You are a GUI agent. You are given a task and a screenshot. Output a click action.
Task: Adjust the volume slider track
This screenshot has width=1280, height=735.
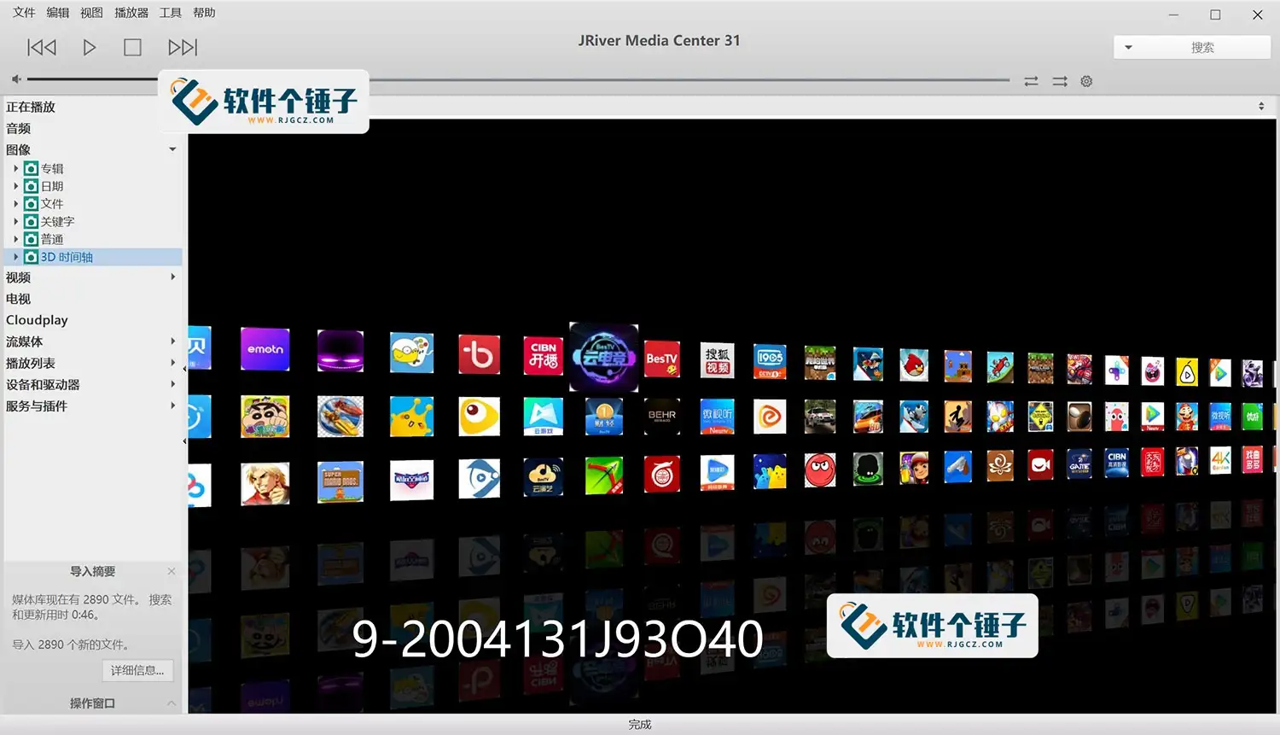click(x=92, y=79)
